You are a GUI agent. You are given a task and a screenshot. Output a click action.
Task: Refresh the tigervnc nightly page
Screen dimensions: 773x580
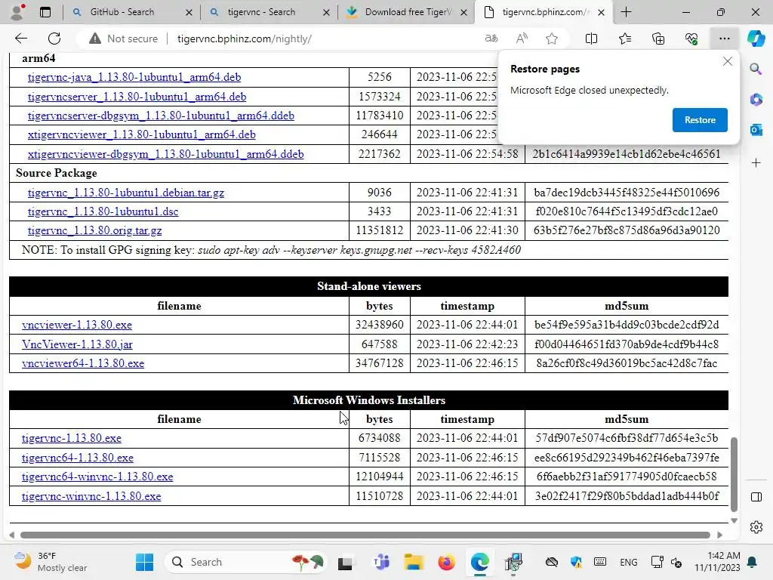click(54, 39)
